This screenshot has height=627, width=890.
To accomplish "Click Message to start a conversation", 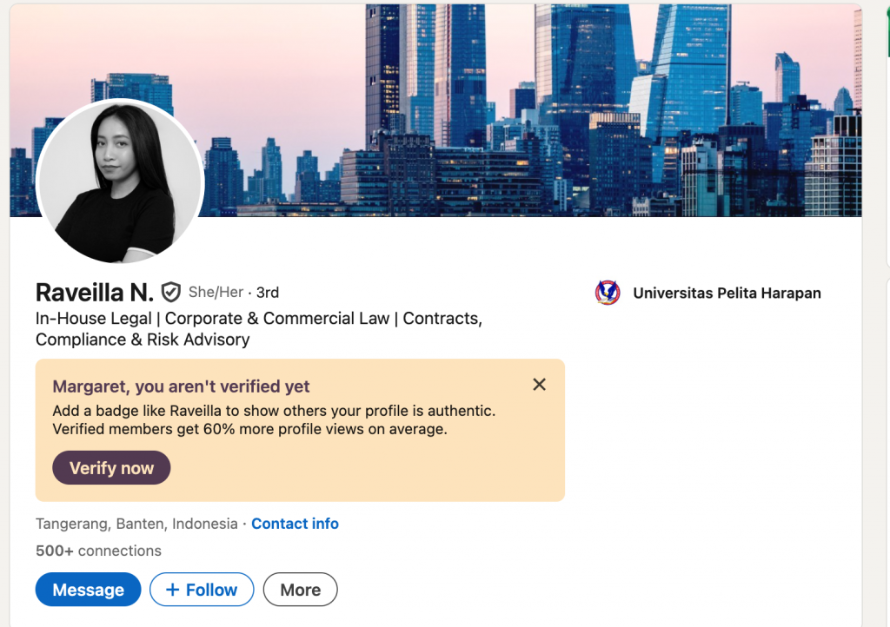I will click(88, 589).
